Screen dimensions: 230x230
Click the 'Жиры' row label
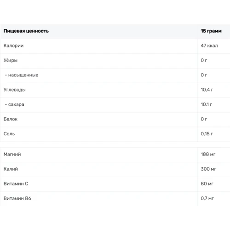click(x=11, y=60)
